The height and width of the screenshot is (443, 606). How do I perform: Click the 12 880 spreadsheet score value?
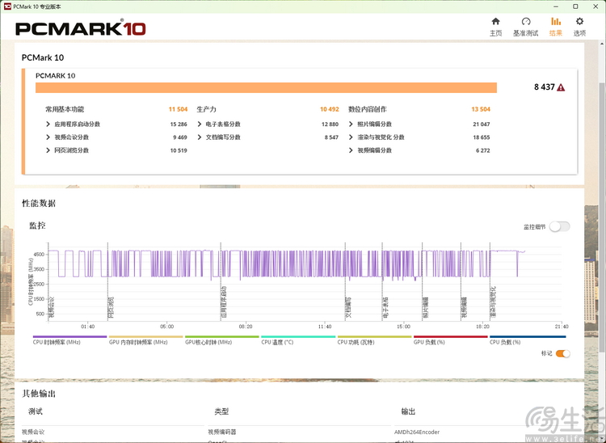pos(330,124)
